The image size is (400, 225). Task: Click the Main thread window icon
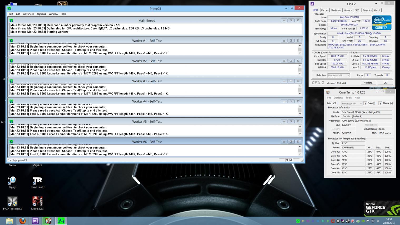[x=11, y=21]
